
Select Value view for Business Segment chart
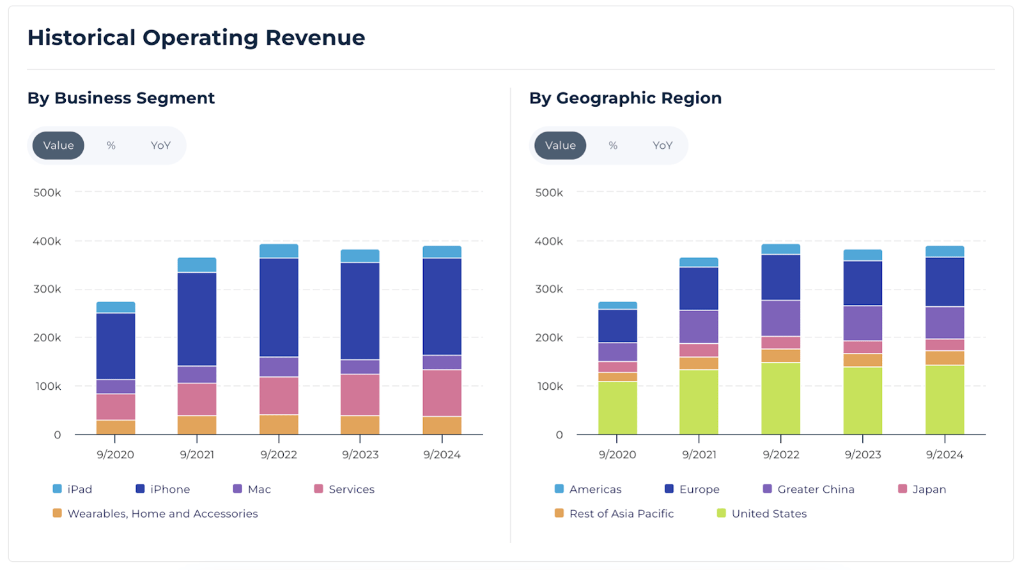coord(58,146)
